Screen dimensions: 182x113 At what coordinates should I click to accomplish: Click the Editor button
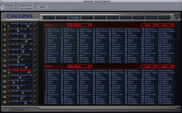click(42, 7)
